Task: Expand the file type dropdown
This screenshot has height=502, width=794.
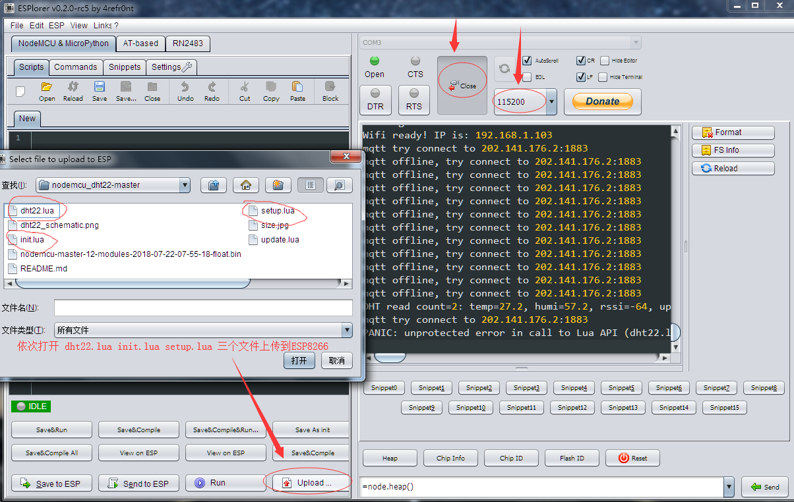Action: point(347,330)
